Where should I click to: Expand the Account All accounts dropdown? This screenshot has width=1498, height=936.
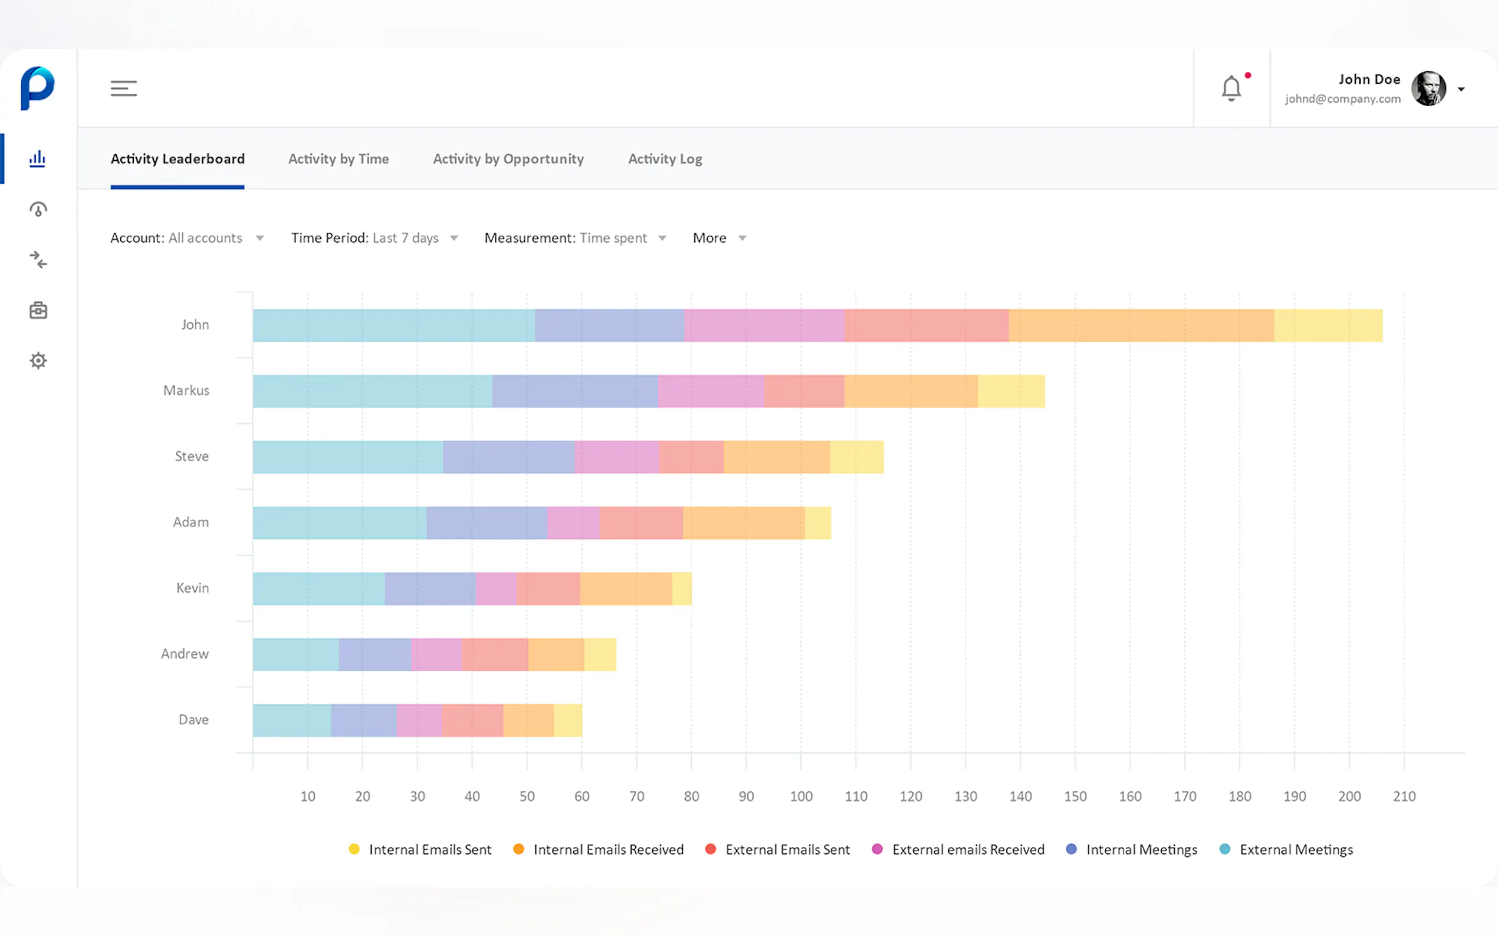pyautogui.click(x=187, y=238)
